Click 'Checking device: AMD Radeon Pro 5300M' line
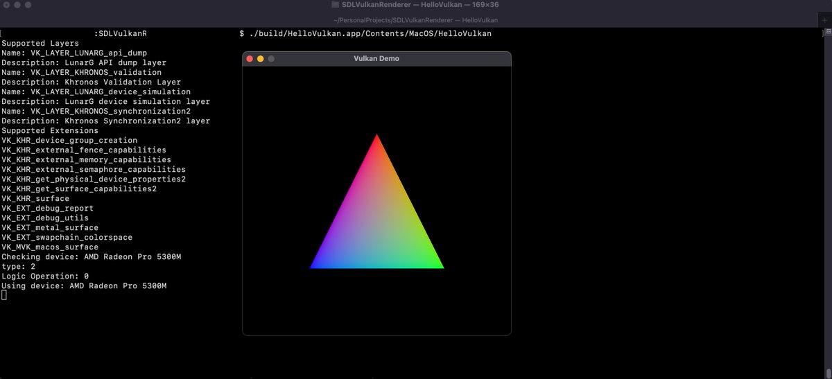Screen dimensions: 832x379 pos(91,256)
